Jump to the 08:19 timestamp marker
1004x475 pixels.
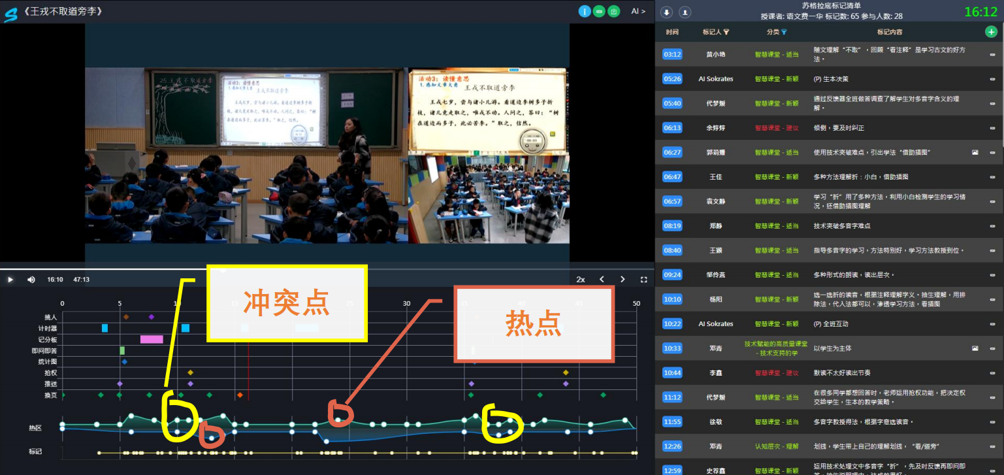pos(672,226)
